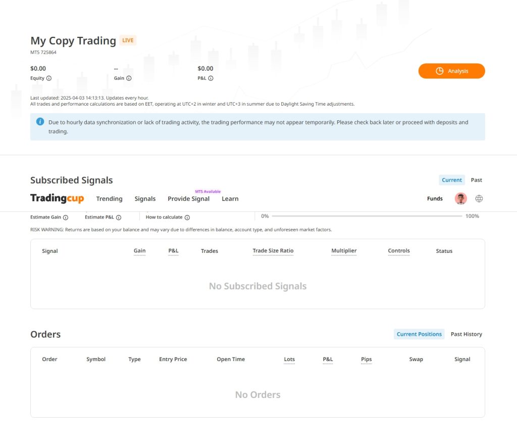
Task: Show Current Positions orders
Action: (x=419, y=334)
